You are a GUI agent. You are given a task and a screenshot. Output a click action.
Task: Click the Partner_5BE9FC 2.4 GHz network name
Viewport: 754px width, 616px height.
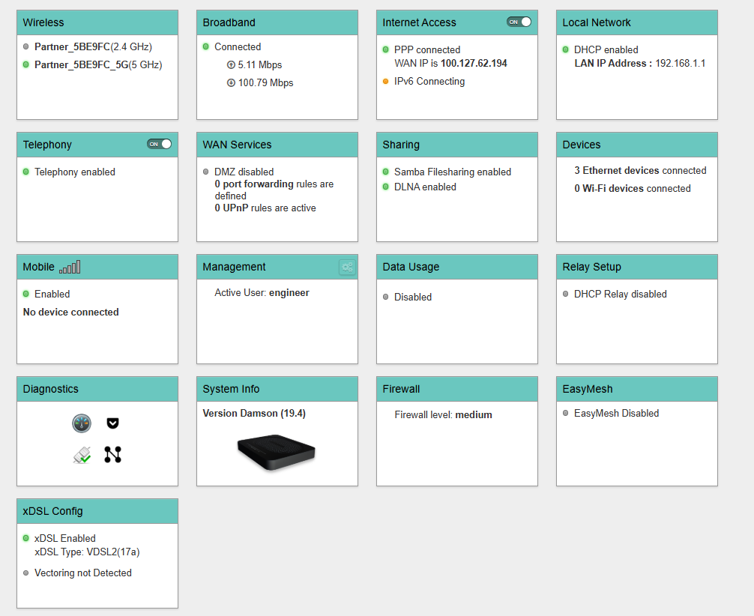(x=73, y=46)
